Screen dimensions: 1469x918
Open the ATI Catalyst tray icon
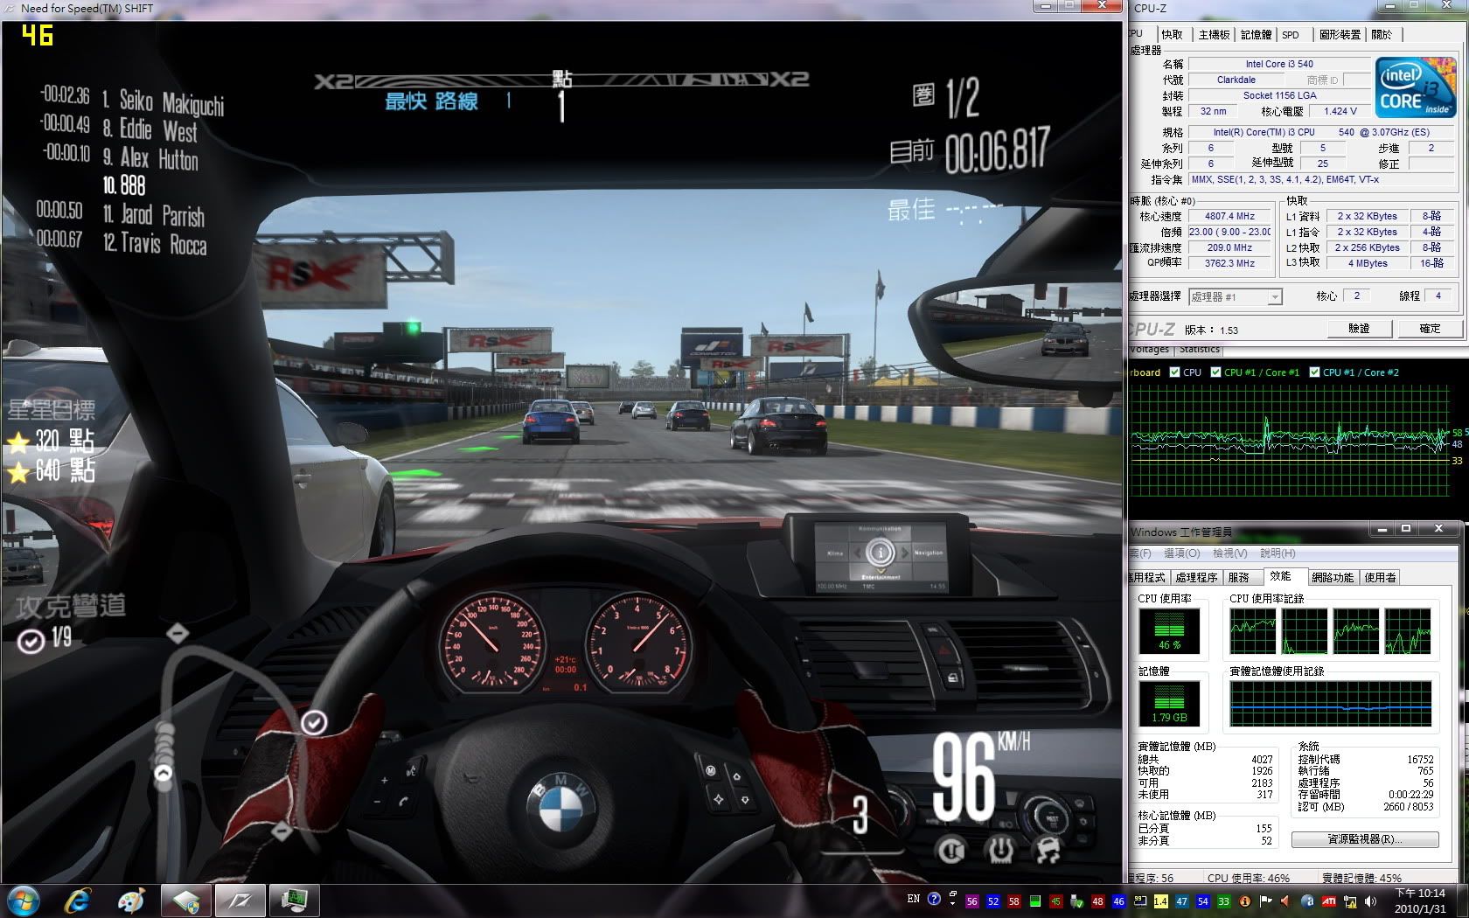[x=1328, y=901]
